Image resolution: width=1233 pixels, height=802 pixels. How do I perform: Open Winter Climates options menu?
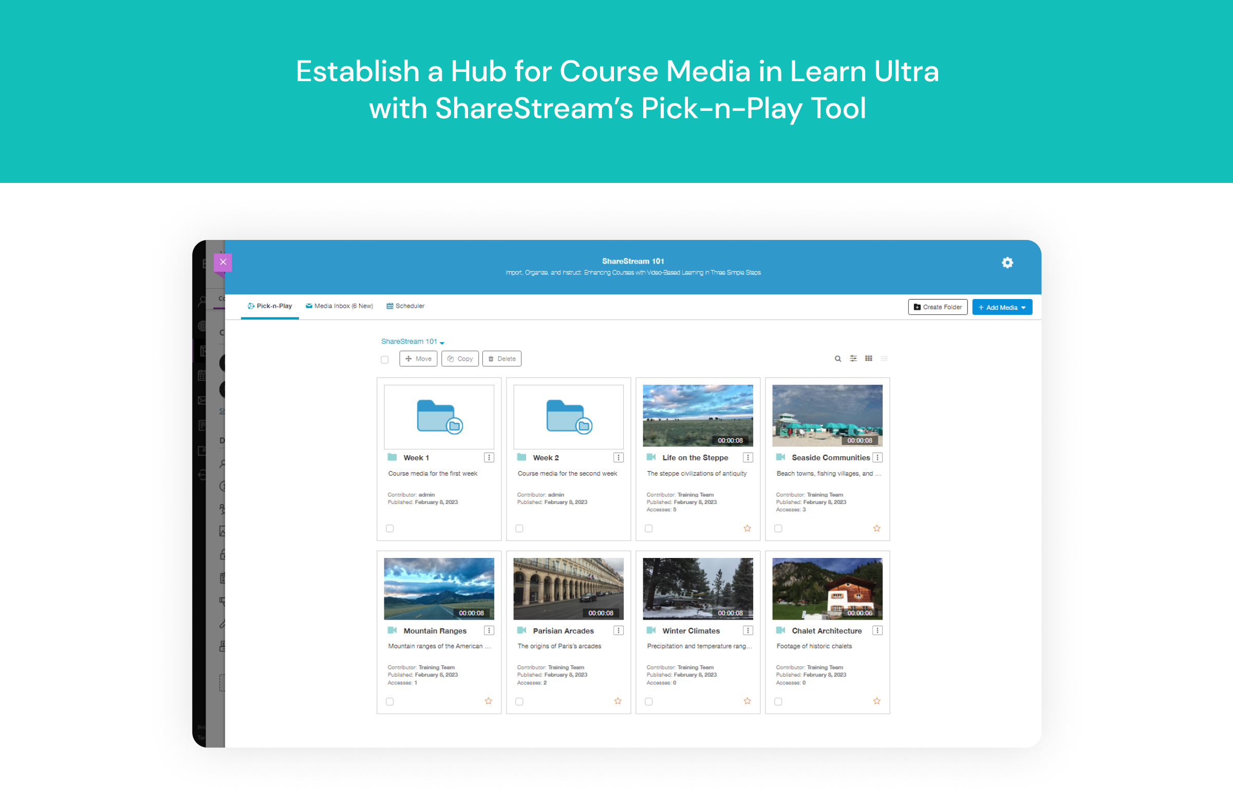(x=748, y=630)
